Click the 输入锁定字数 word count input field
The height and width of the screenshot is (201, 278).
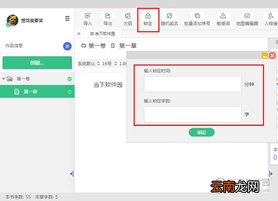tap(193, 114)
